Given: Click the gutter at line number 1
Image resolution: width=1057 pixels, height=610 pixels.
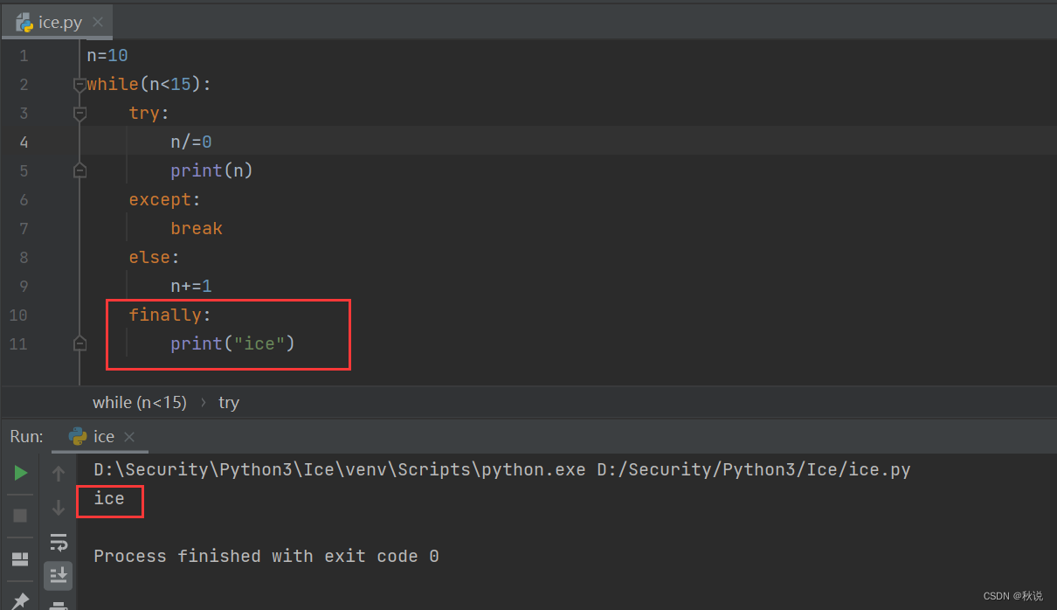Looking at the screenshot, I should point(24,55).
